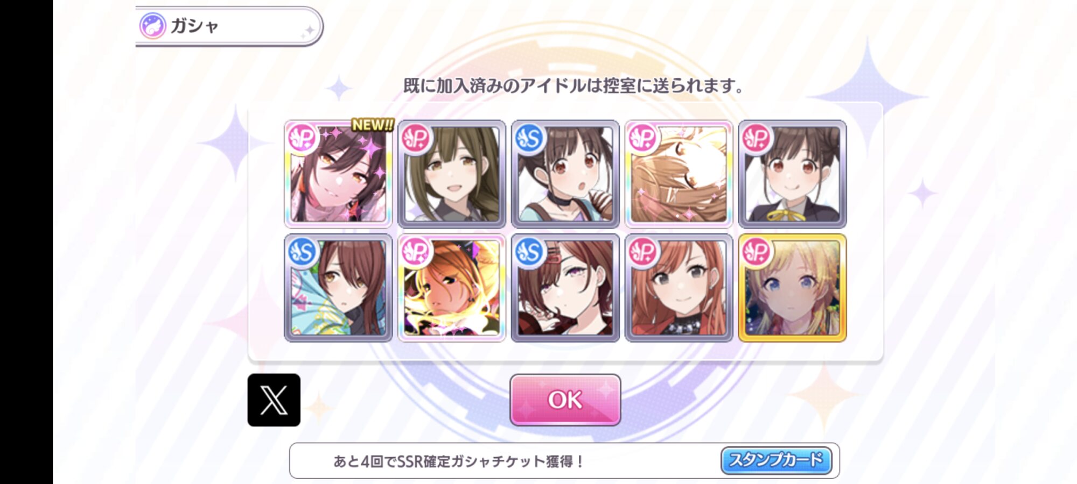This screenshot has width=1077, height=484.
Task: Select the idol card with red hairclips
Action: coord(565,288)
